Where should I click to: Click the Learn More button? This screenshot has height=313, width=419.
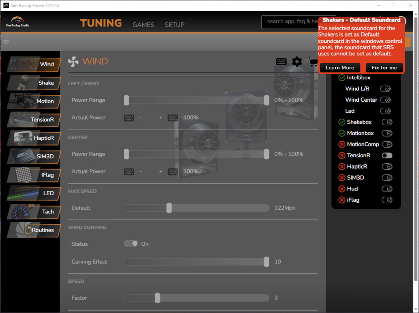click(340, 68)
